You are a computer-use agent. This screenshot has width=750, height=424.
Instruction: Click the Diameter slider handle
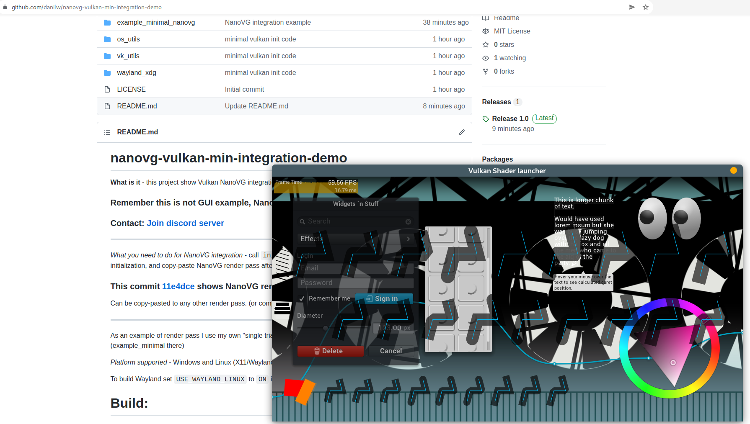tap(326, 328)
